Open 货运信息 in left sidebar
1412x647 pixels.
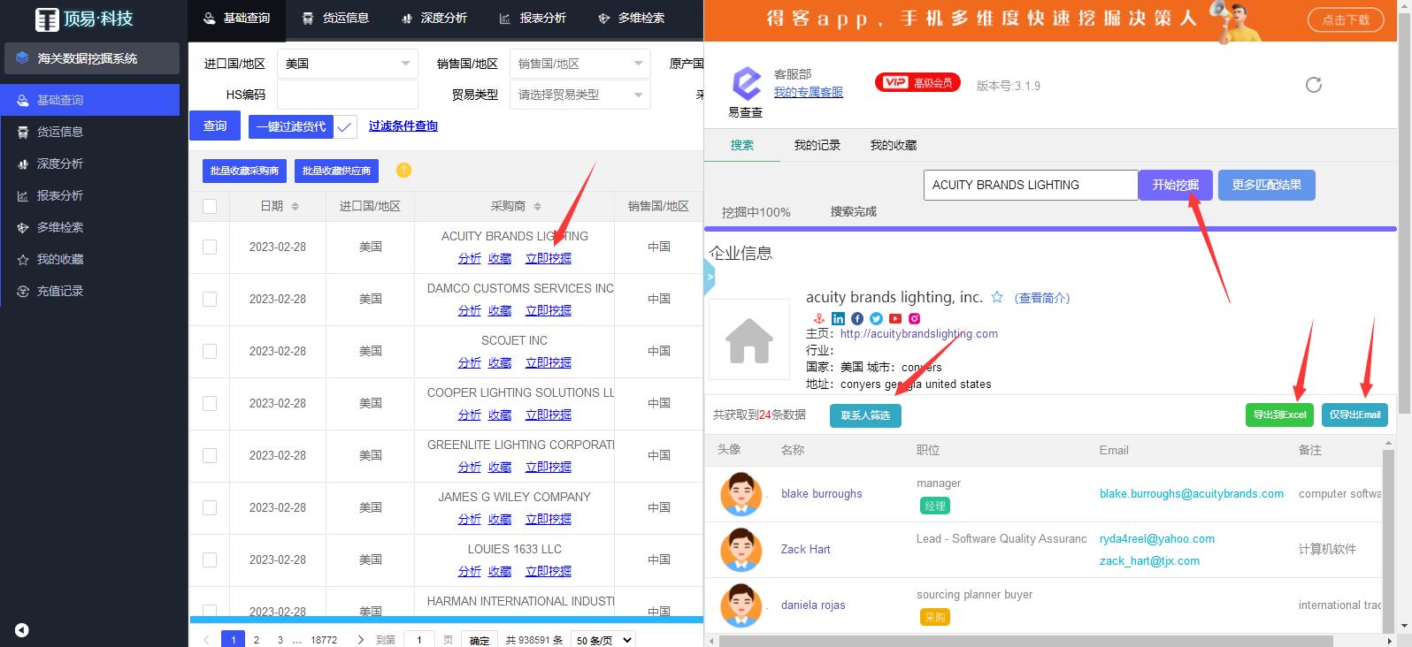pyautogui.click(x=89, y=132)
